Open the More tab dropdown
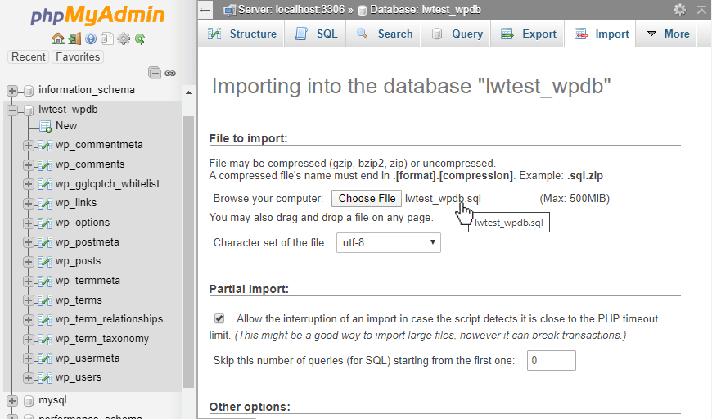The height and width of the screenshot is (419, 712). (668, 34)
